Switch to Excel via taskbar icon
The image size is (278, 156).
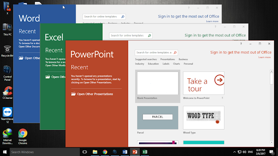tap(145, 152)
